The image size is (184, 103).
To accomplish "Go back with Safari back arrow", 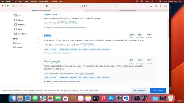I will click(21, 6).
